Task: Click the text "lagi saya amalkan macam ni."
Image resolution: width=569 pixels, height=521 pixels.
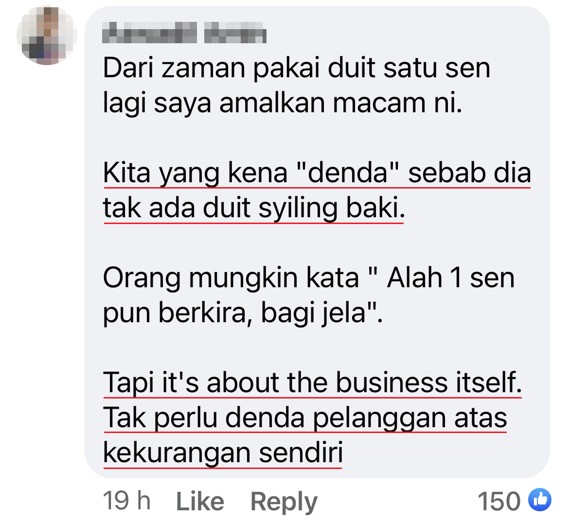Action: [x=283, y=104]
